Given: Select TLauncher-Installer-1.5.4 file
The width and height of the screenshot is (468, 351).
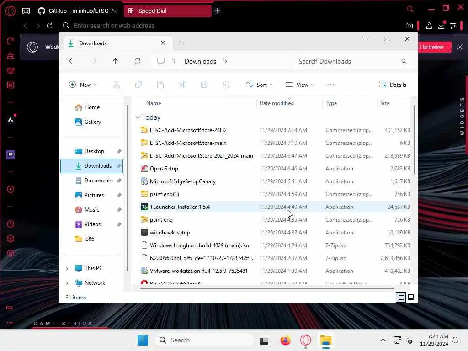Looking at the screenshot, I should (x=275, y=207).
